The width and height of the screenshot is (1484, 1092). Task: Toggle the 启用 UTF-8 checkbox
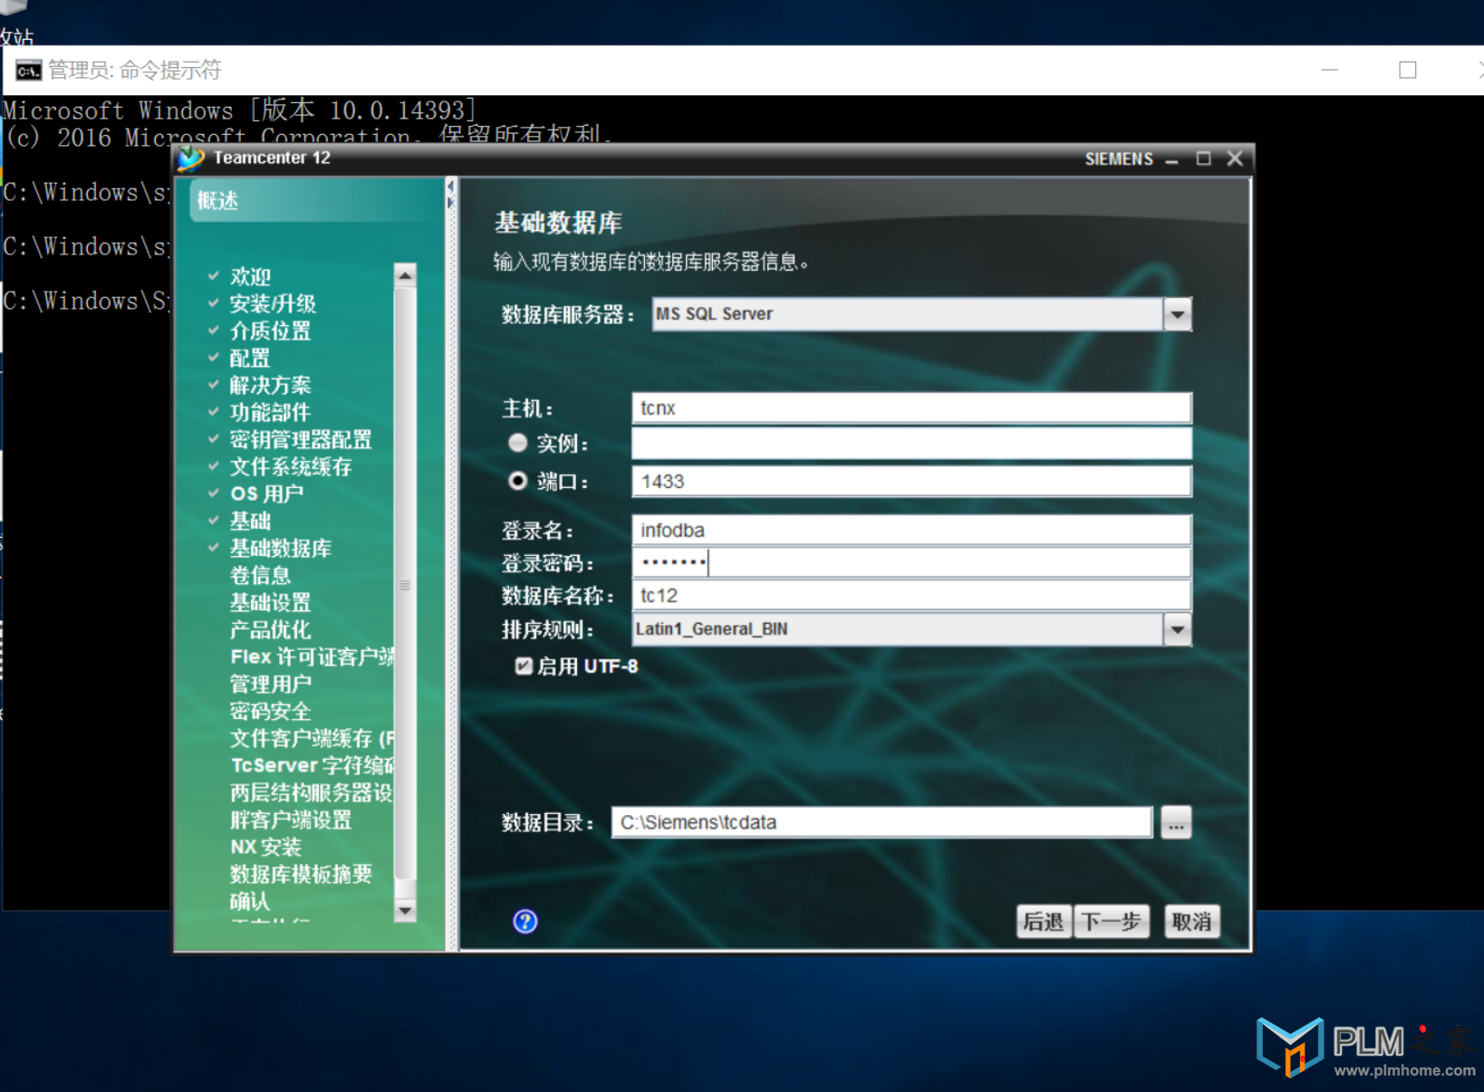click(524, 666)
